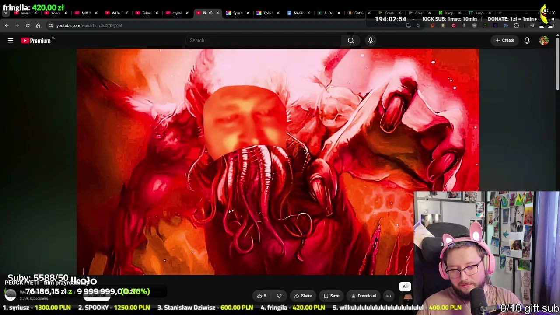The image size is (560, 315).
Task: Click the red round extension icon
Action: tap(453, 25)
